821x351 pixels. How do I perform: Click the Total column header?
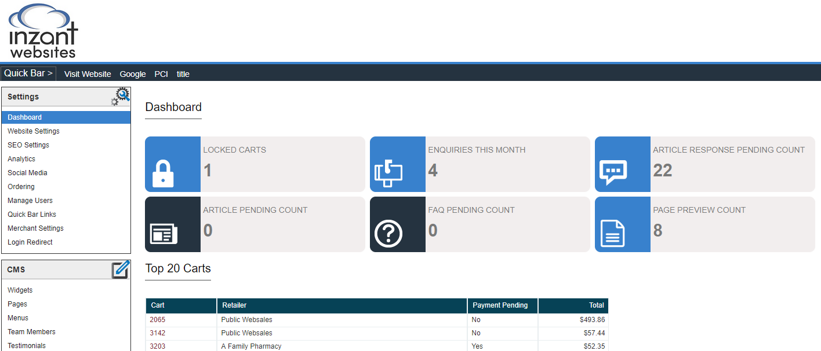coord(573,305)
